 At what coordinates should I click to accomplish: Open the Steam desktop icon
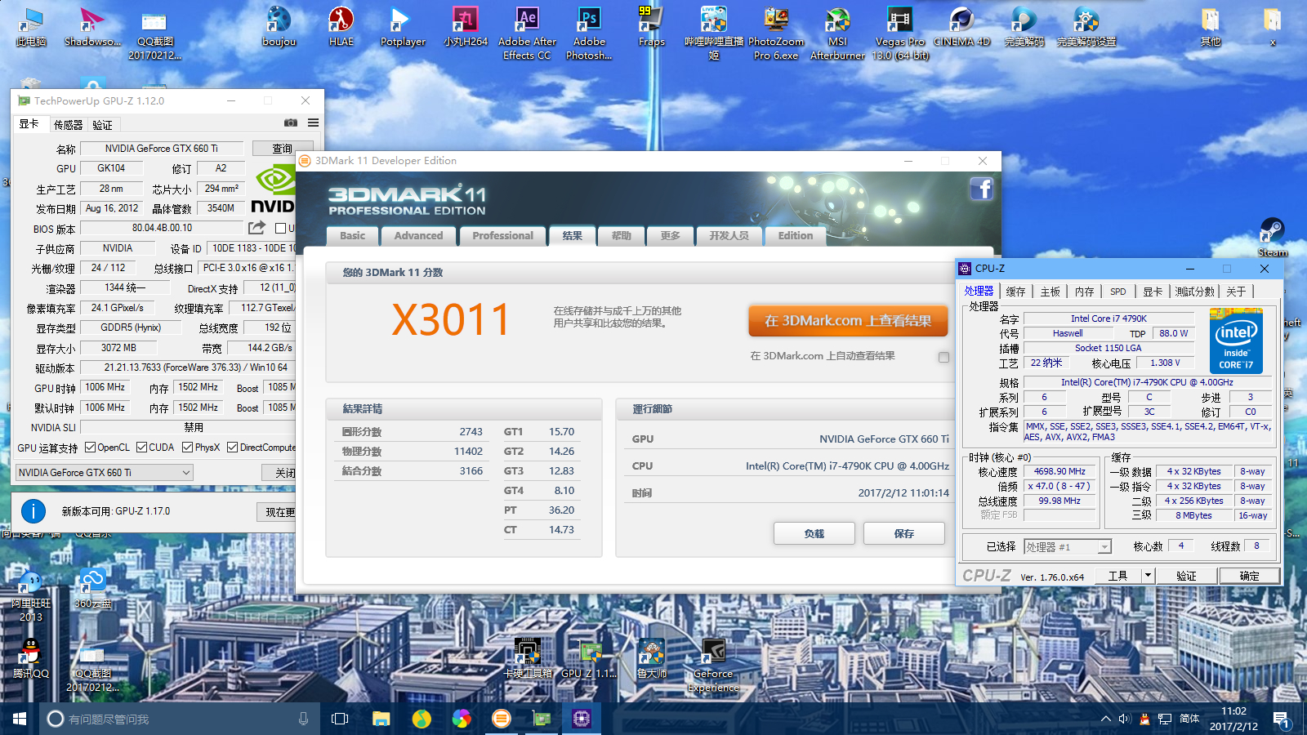coord(1272,238)
